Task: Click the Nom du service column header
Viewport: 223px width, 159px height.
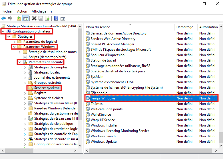Action: tap(98, 27)
